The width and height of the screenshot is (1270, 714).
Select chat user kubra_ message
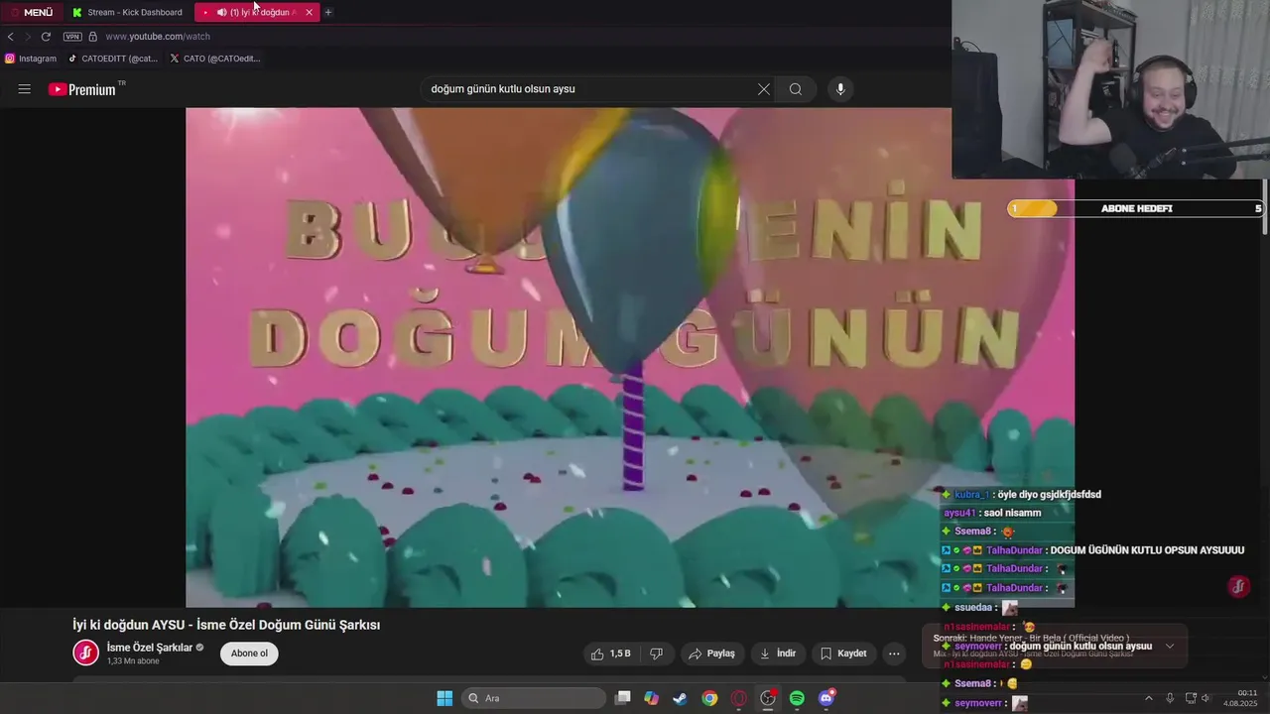click(x=1021, y=495)
